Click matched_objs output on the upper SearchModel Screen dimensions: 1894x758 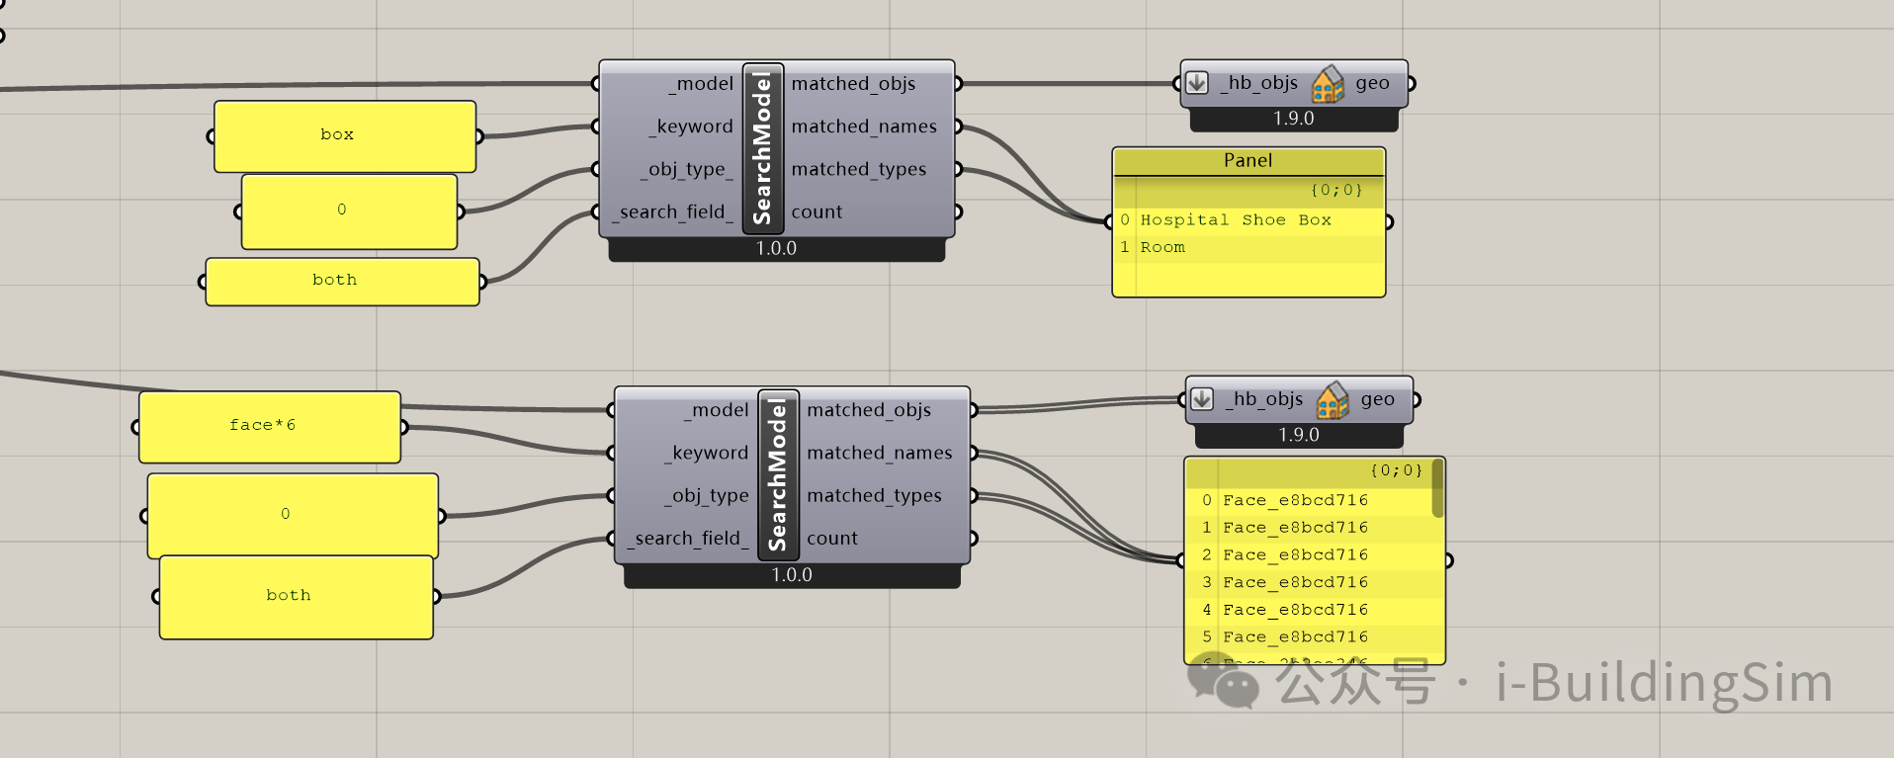click(853, 84)
